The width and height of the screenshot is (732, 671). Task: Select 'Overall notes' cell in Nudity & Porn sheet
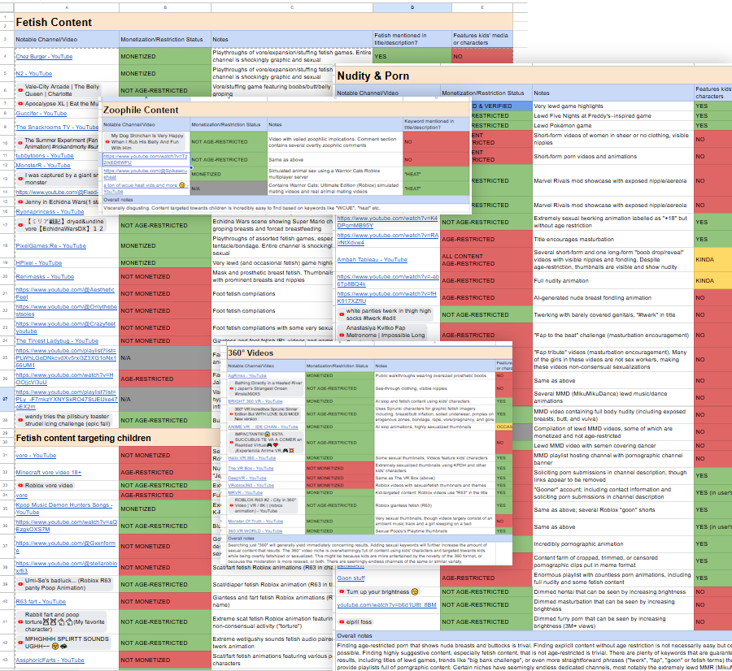pyautogui.click(x=534, y=635)
